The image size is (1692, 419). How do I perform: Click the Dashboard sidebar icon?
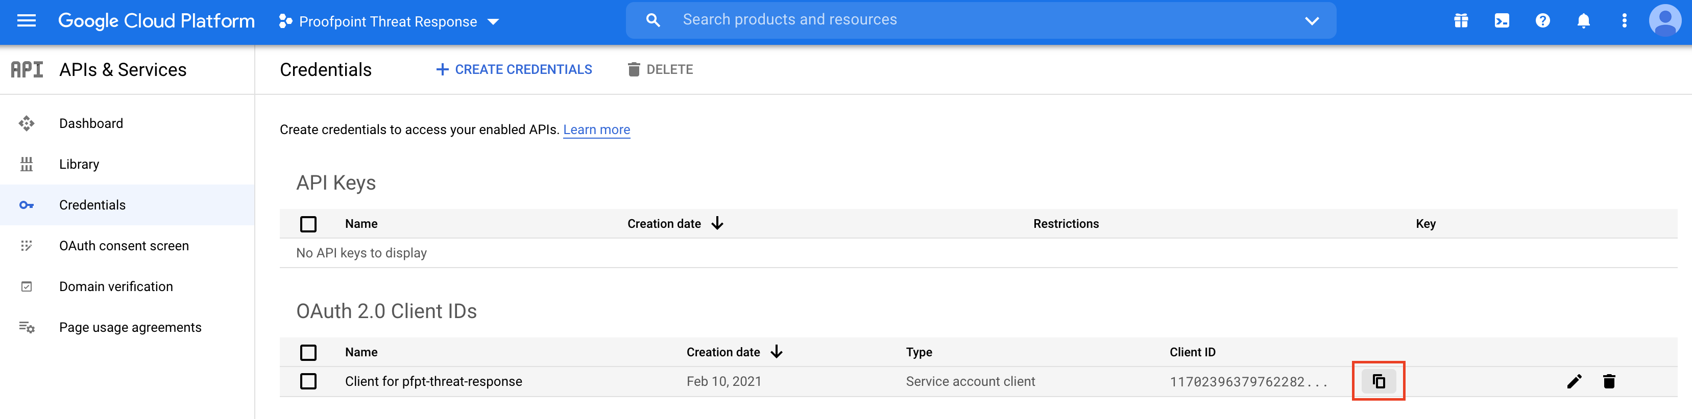[26, 123]
